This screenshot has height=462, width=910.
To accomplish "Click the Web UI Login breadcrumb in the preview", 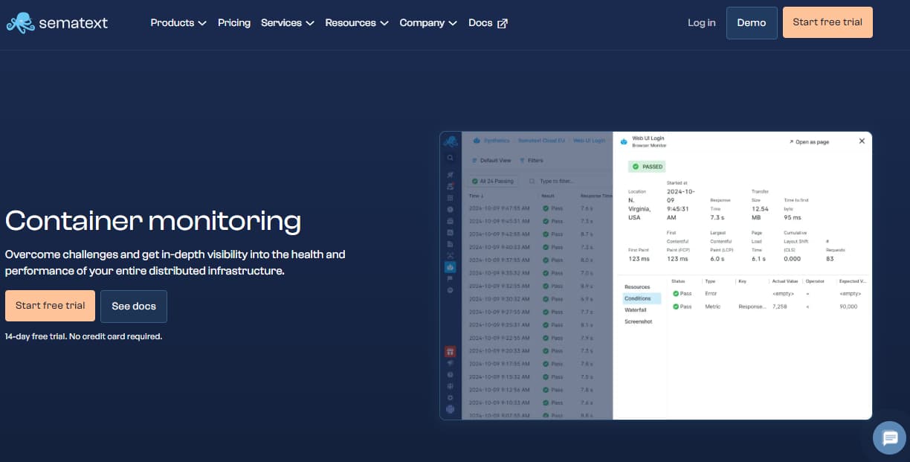I will tap(589, 141).
